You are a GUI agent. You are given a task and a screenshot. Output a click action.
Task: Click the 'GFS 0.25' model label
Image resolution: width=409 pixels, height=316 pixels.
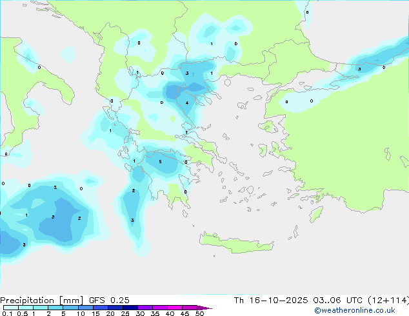109,301
